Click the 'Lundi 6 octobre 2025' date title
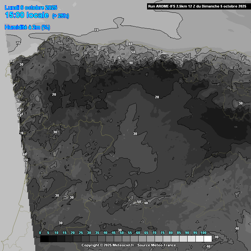The width and height of the screenshot is (251, 251). pyautogui.click(x=31, y=8)
